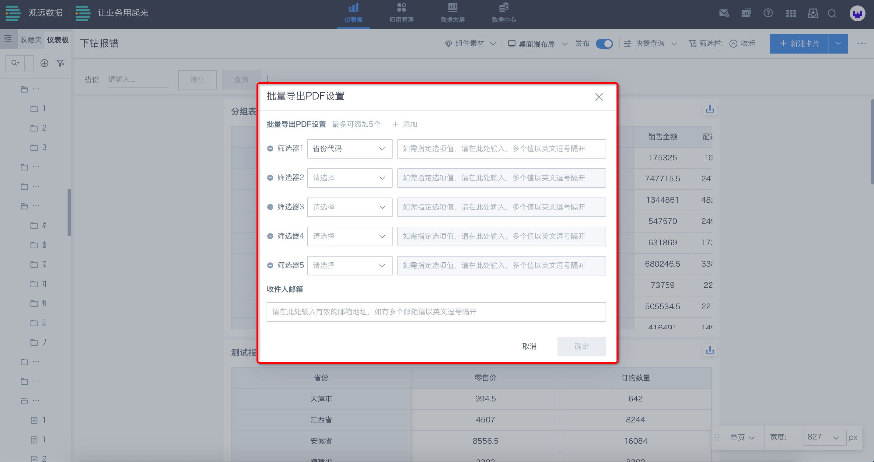Open the global search icon in the header
874x462 pixels.
[832, 14]
